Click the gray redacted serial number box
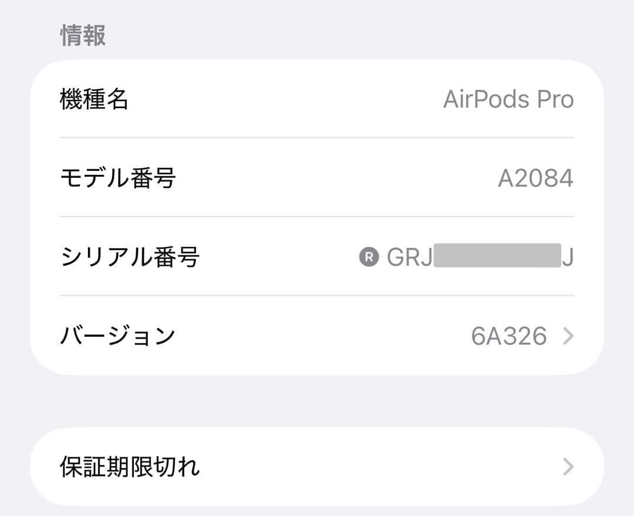The height and width of the screenshot is (516, 634). (x=497, y=255)
